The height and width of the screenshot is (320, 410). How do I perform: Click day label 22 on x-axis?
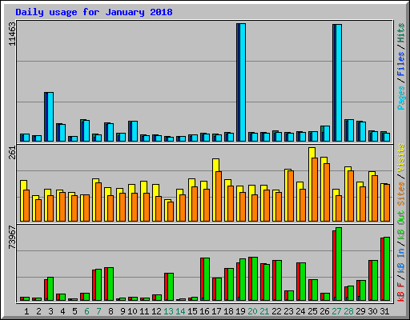tap(277, 311)
